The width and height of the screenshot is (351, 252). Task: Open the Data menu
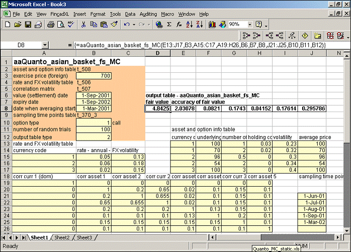click(x=130, y=14)
